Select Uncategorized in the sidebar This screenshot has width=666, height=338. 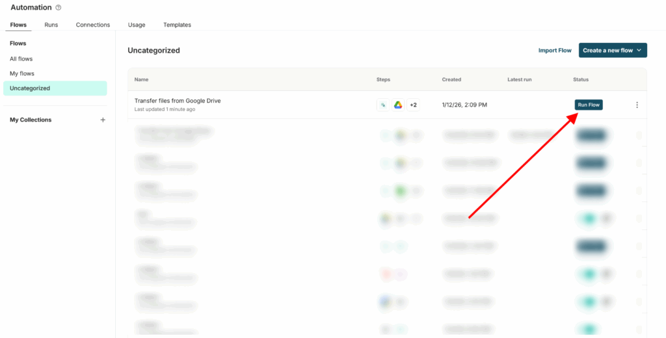point(30,88)
